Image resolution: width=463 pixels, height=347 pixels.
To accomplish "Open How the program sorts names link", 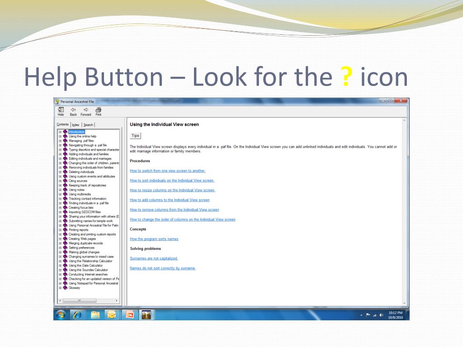I will 154,239.
